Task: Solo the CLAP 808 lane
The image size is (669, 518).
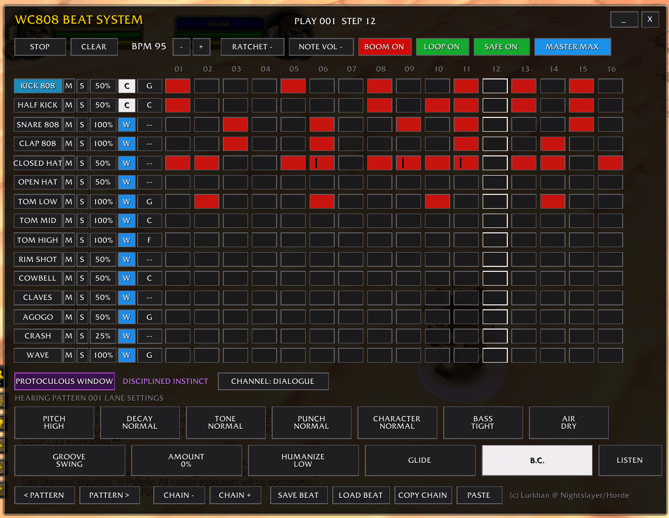Action: [x=82, y=144]
